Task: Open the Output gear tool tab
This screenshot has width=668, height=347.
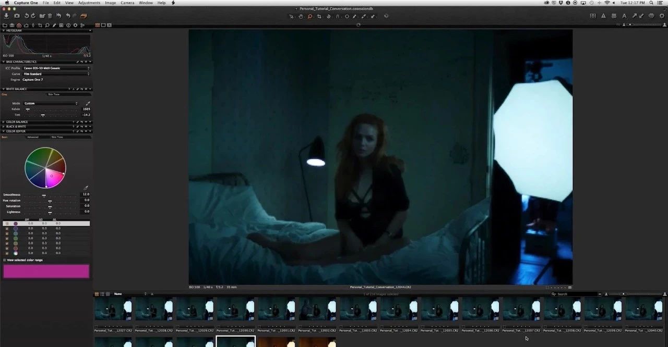Action: pos(75,25)
